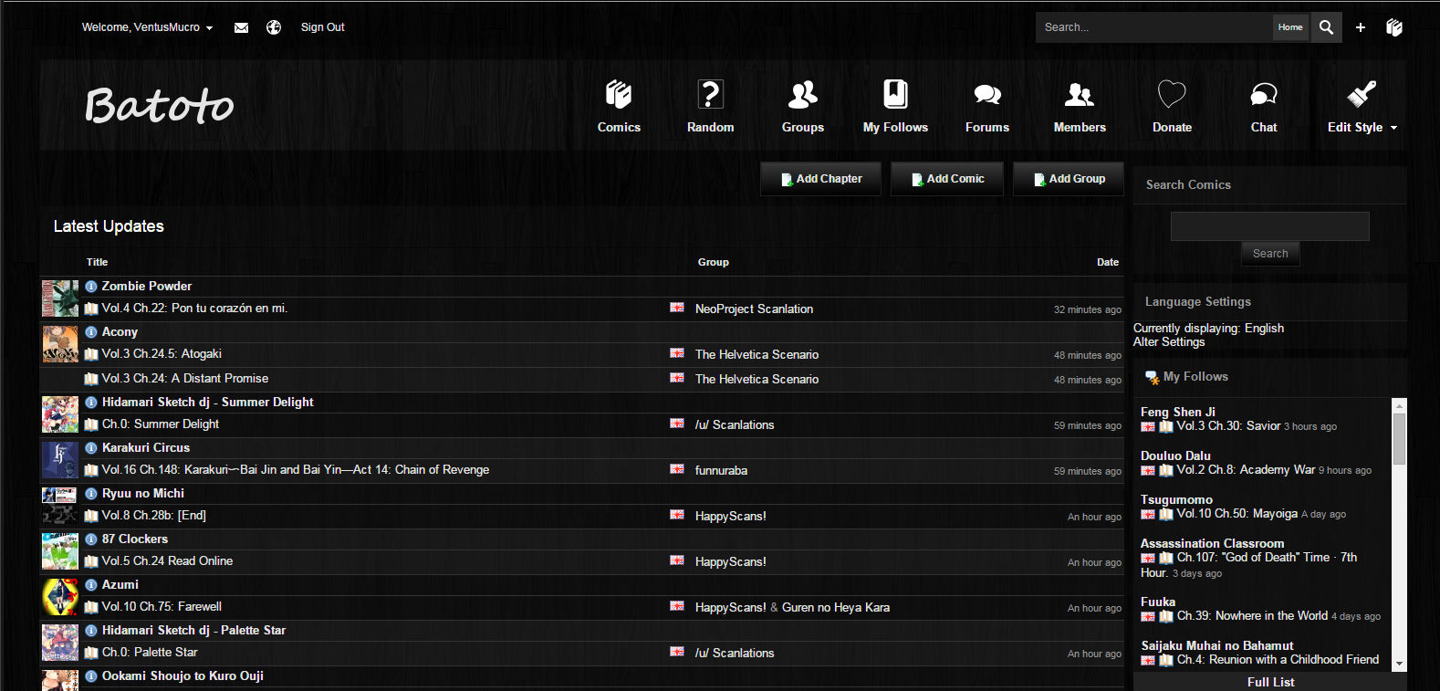Viewport: 1440px width, 691px height.
Task: Expand the Edit Style dropdown
Action: (1362, 106)
